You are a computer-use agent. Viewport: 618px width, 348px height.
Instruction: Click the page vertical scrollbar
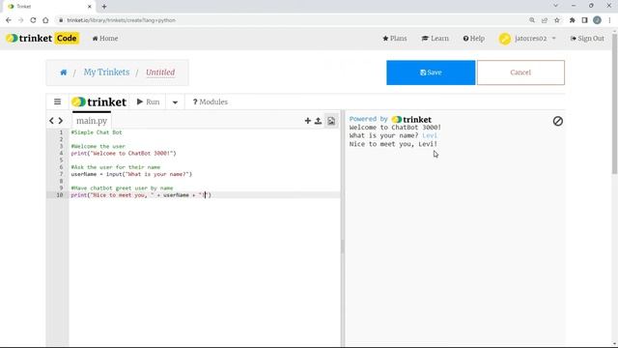[x=614, y=103]
